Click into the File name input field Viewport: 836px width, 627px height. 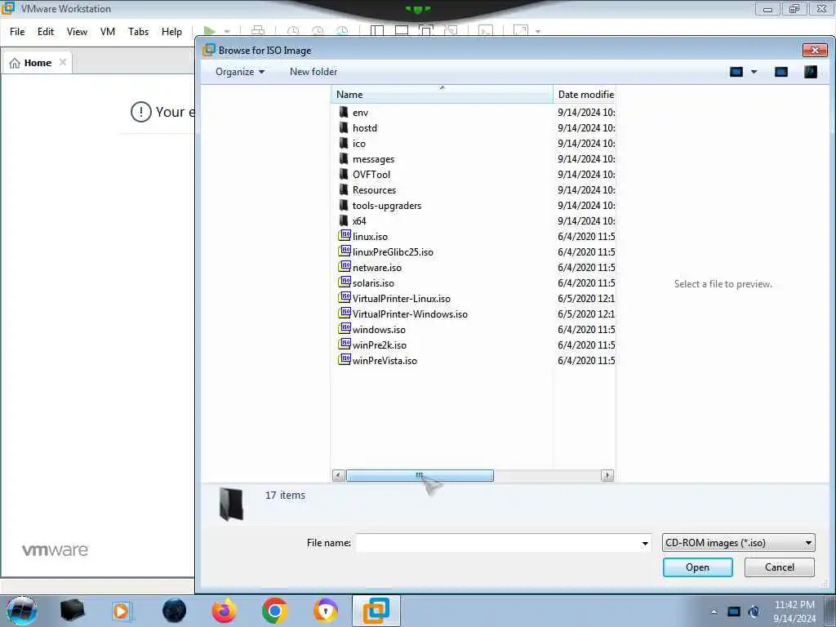(498, 543)
